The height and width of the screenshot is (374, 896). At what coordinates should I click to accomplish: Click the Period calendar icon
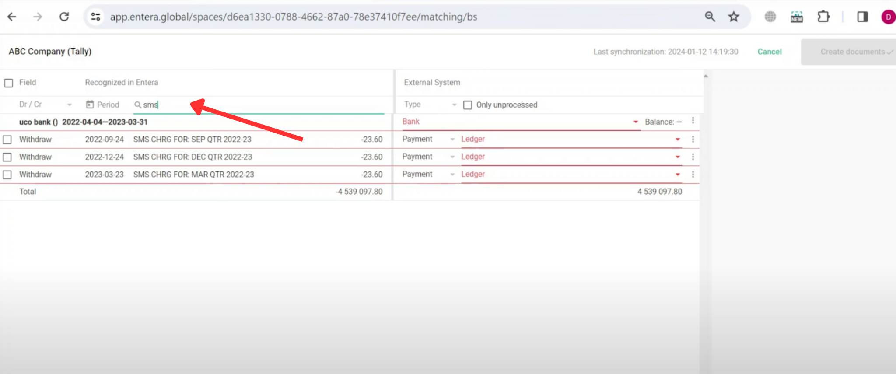coord(90,105)
